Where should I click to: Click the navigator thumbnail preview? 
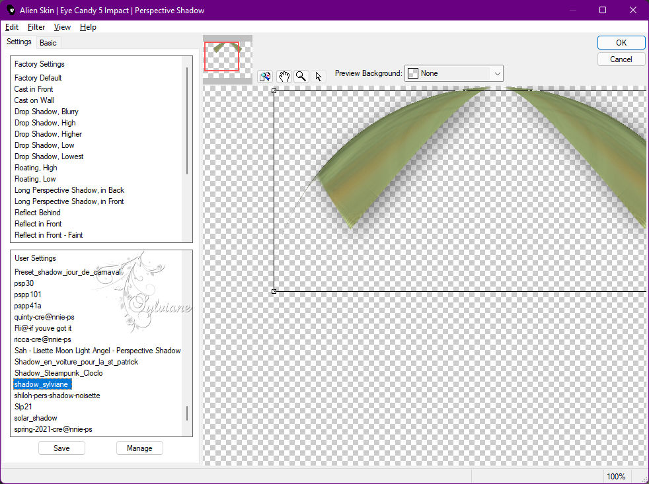(227, 59)
